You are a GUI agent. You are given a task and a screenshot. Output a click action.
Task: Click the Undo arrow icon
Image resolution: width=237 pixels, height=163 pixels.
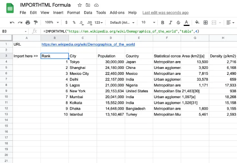(12, 23)
